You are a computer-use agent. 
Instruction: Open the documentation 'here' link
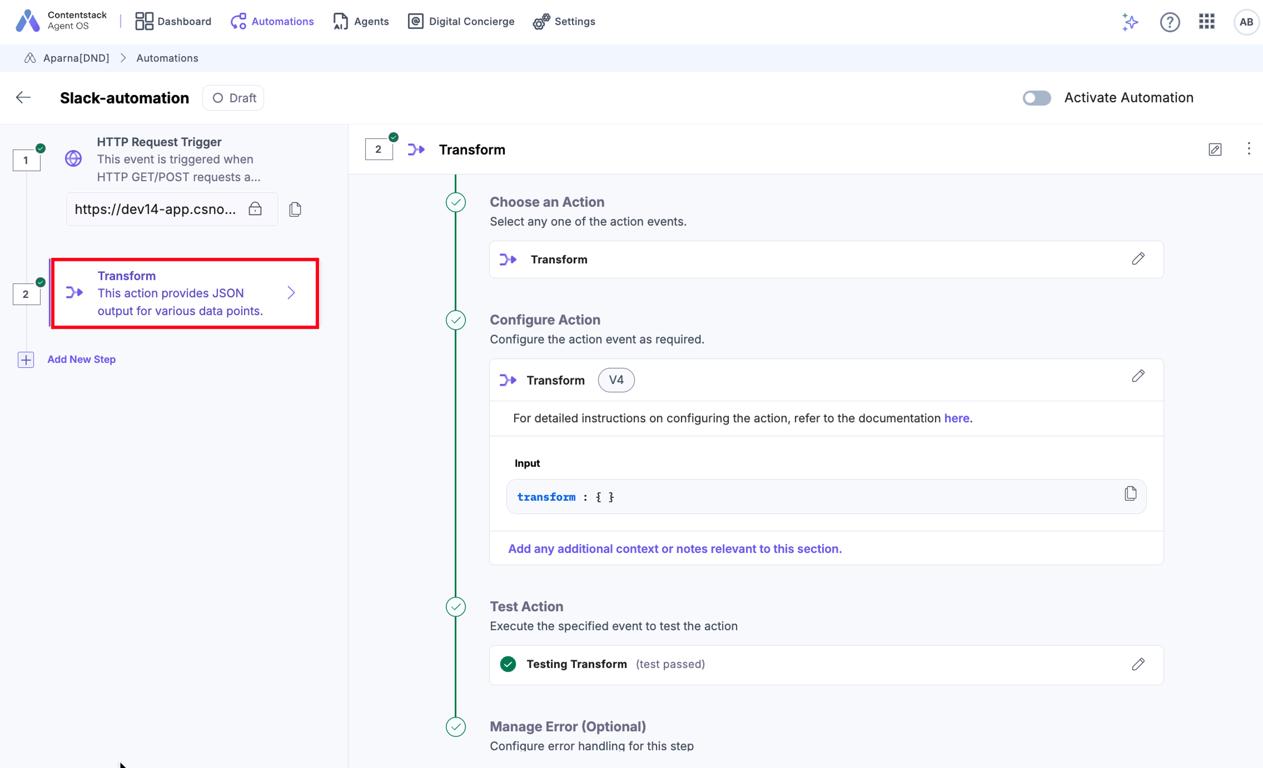pos(956,418)
